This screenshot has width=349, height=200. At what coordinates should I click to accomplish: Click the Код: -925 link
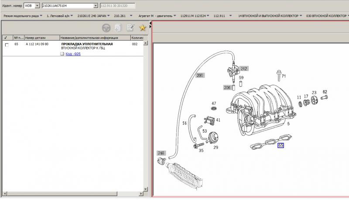pyautogui.click(x=73, y=54)
